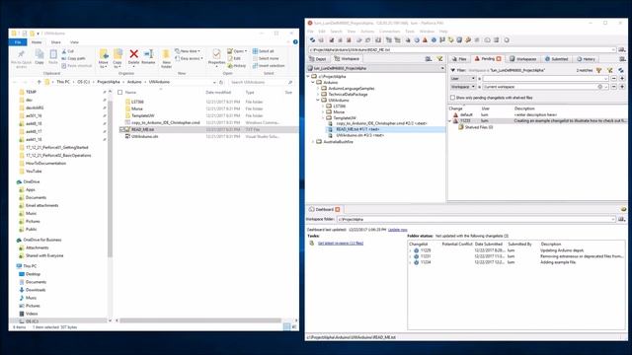Screen dimensions: 632x355
Task: Click the Refresh icon in P4V toolbar
Action: coord(312,39)
